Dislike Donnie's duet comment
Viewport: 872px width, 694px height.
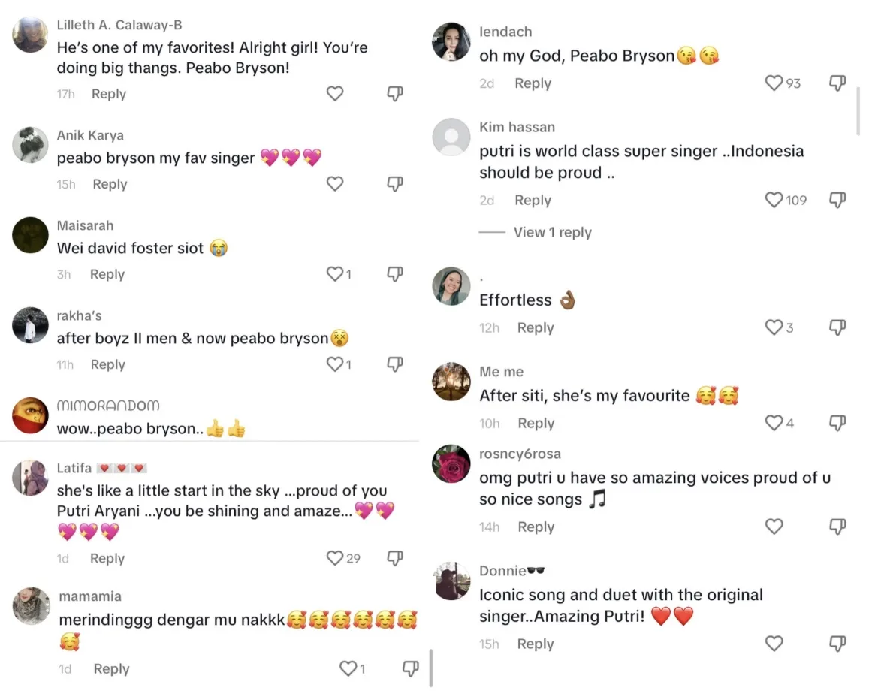pyautogui.click(x=837, y=644)
